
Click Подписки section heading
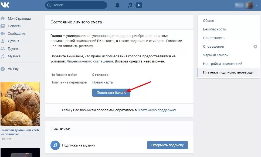point(60,128)
